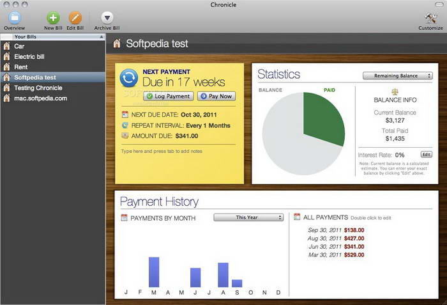Select the Sep 30, 2011 $138.00 payment

tap(336, 230)
